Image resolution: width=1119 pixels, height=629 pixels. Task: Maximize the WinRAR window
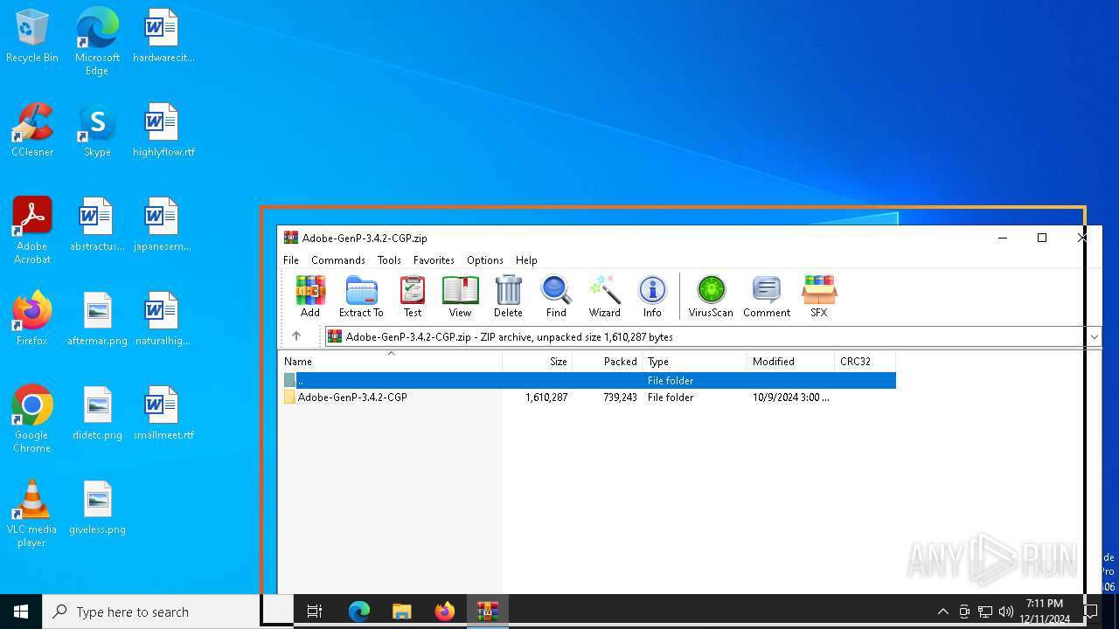coord(1042,238)
